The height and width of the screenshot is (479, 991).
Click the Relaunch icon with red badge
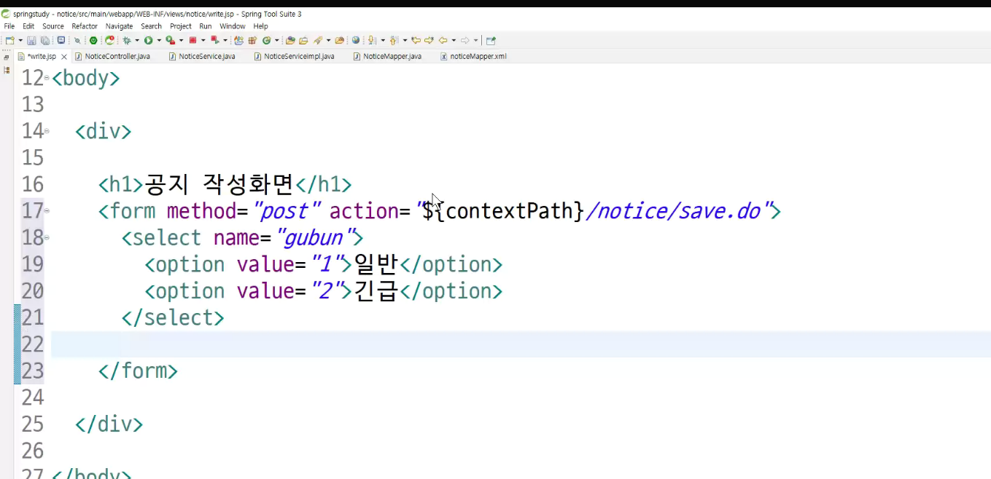point(109,40)
